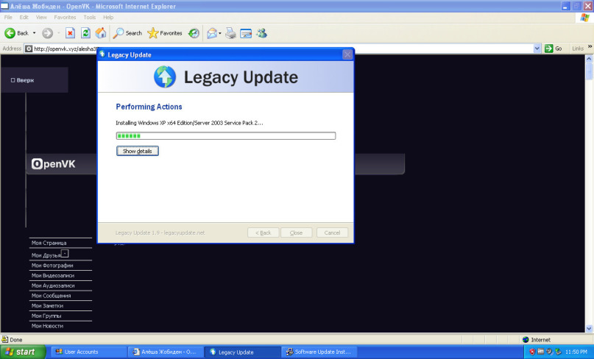Switch to User Accounts taskbar item
The height and width of the screenshot is (359, 594).
tap(88, 352)
